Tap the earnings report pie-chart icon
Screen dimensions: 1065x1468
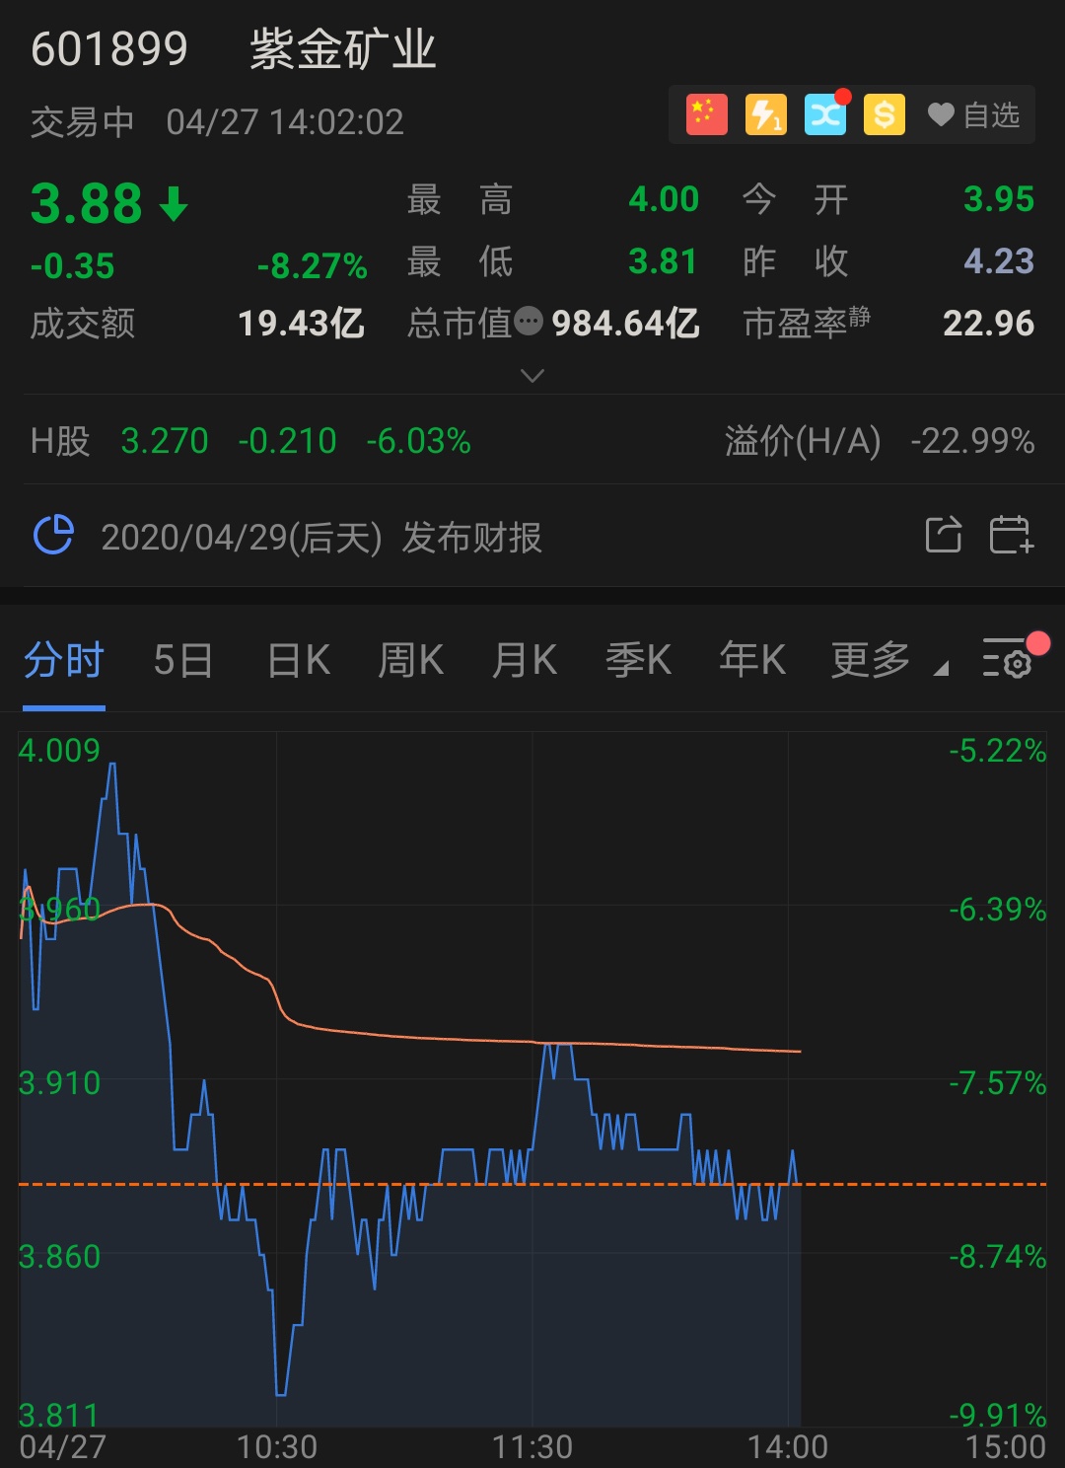(x=53, y=536)
